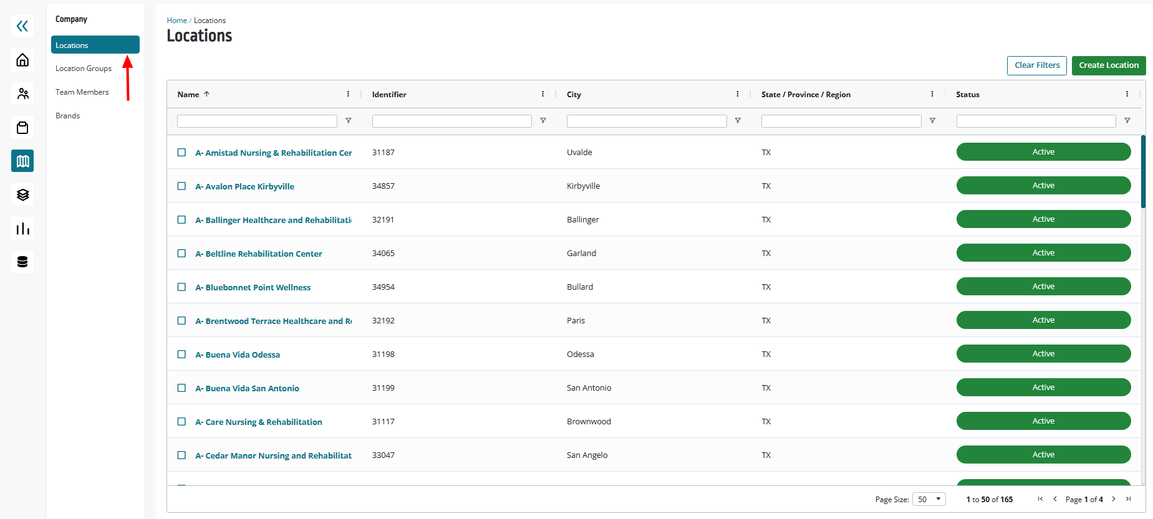
Task: Click Clear Filters button
Action: pyautogui.click(x=1037, y=65)
